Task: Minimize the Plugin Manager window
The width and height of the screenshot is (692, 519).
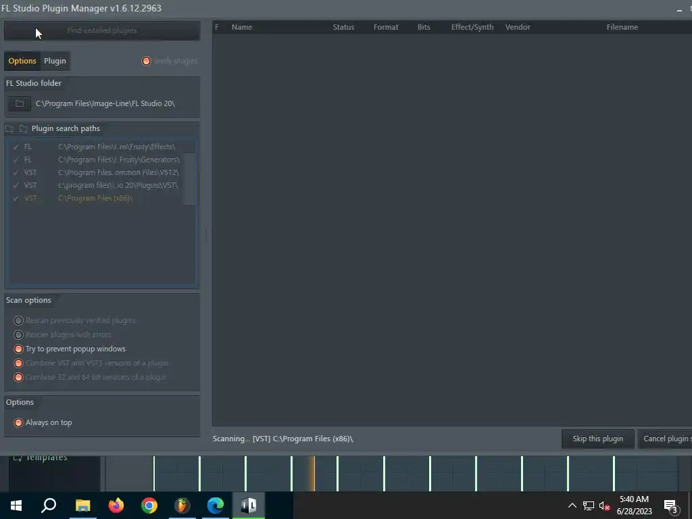Action: pos(679,9)
